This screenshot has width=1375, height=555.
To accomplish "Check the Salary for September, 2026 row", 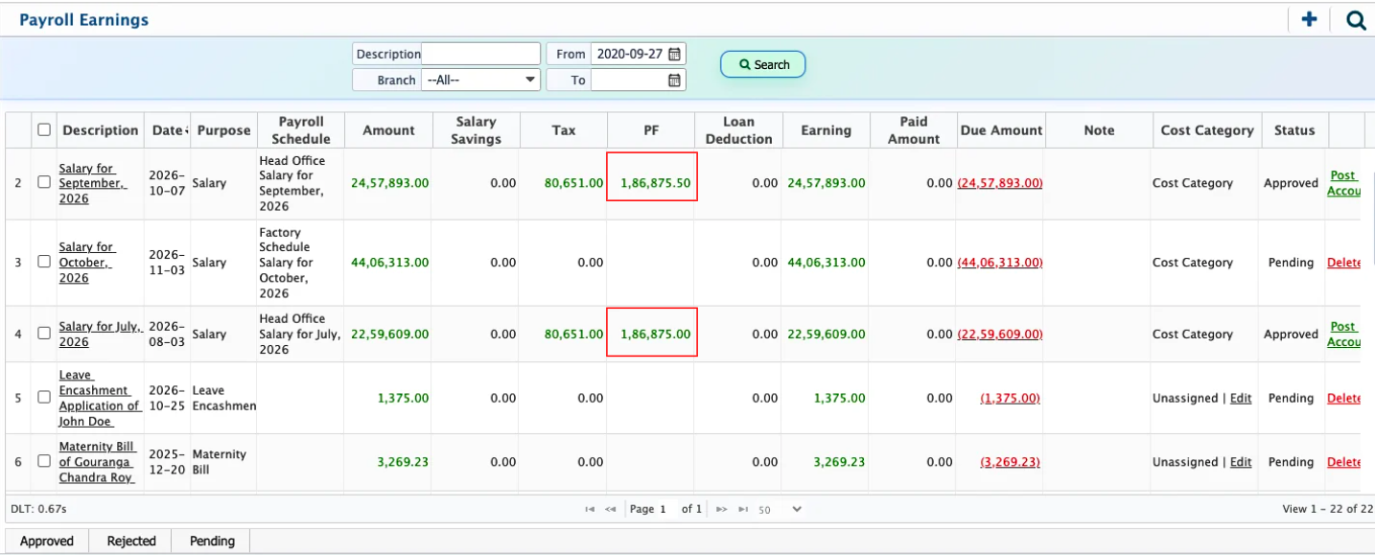I will point(44,183).
